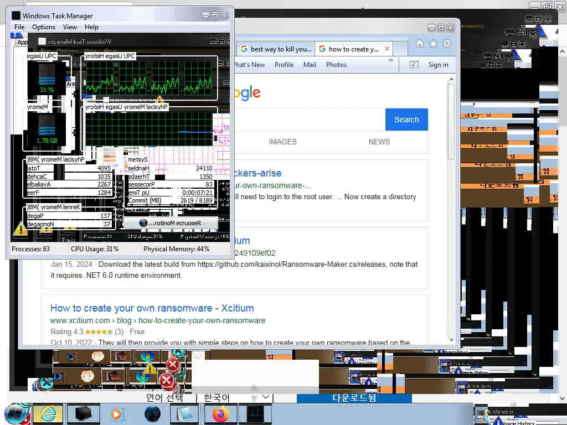Viewport: 567px width, 425px height.
Task: Close the 'how to create y...' tab
Action: click(387, 49)
